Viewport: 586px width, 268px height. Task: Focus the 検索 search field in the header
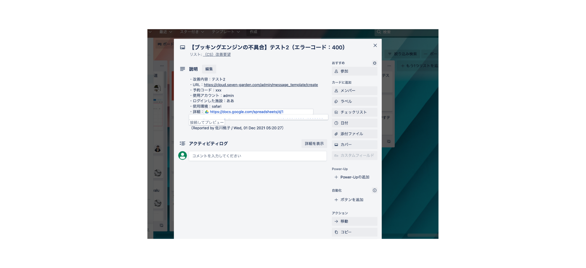(x=406, y=32)
